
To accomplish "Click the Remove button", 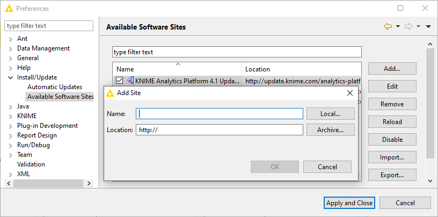I will [392, 104].
